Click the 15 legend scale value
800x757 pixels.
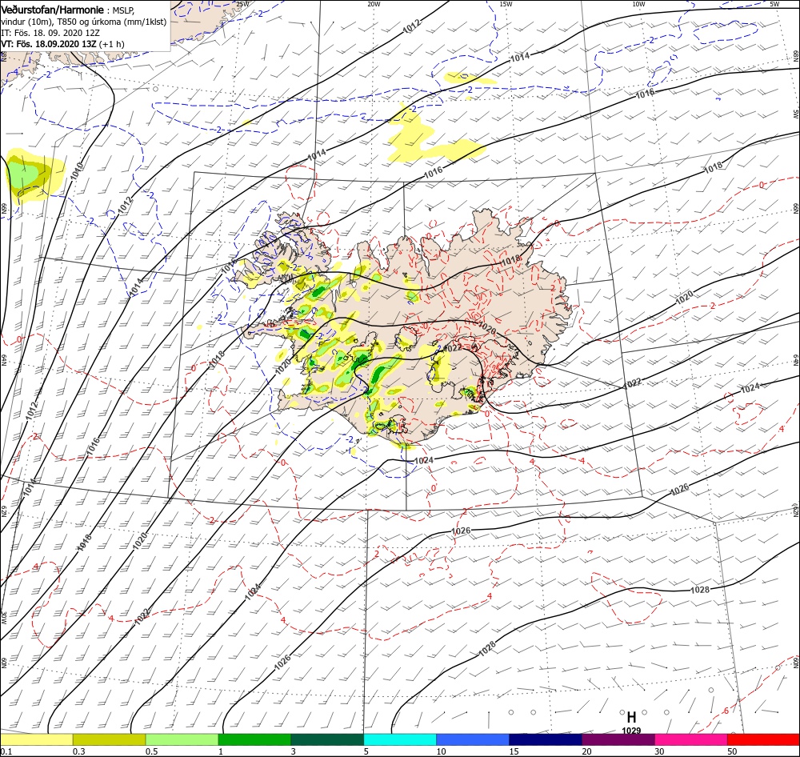coord(514,751)
